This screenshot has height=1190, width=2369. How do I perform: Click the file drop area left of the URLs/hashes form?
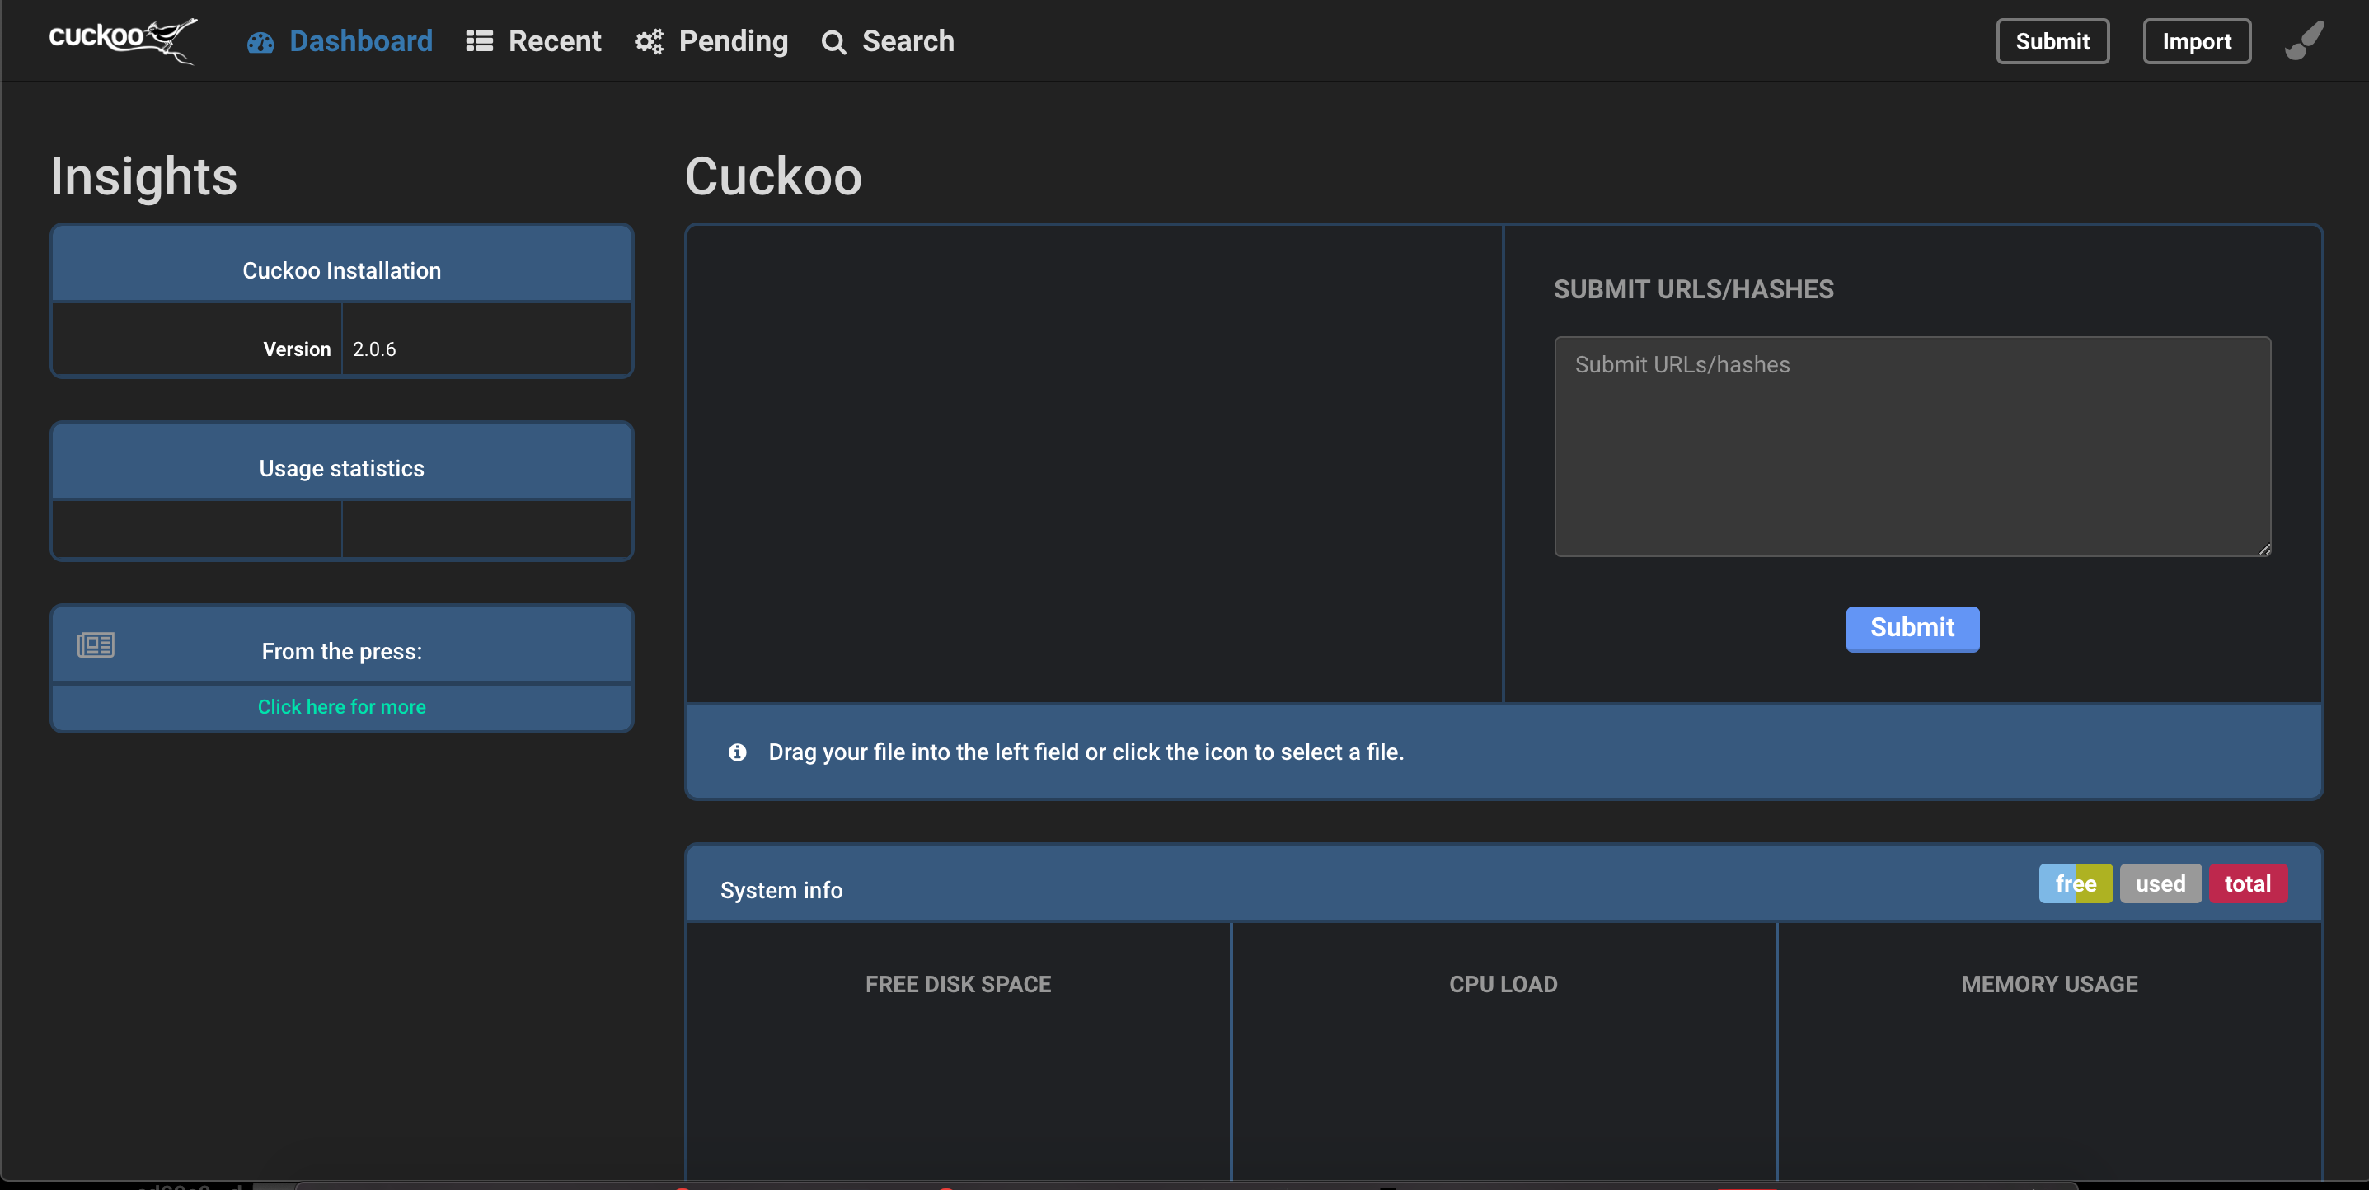pyautogui.click(x=1095, y=463)
